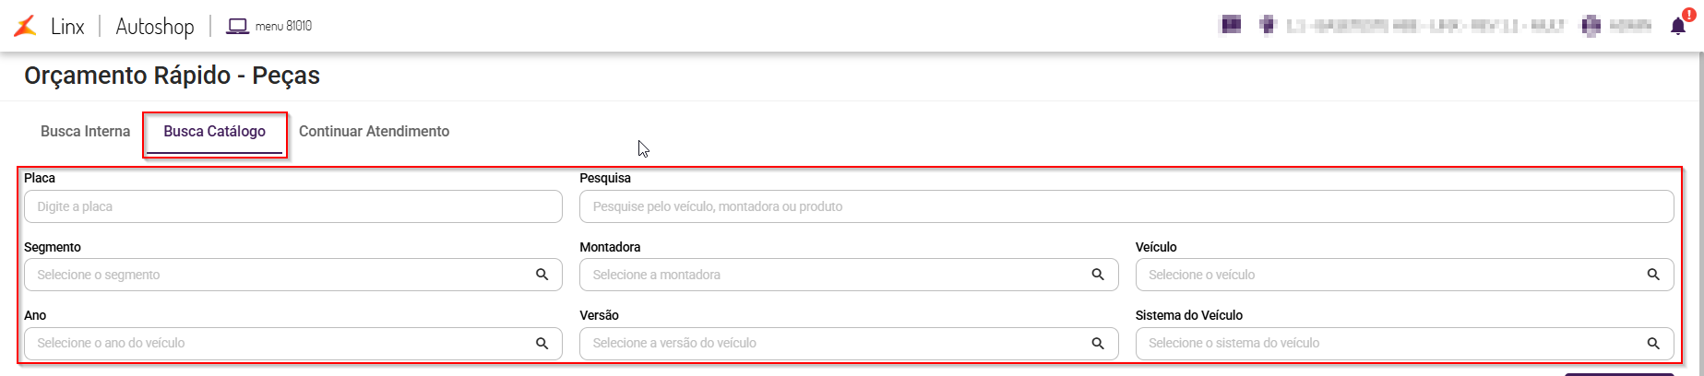The height and width of the screenshot is (376, 1704).
Task: Select the Busca Catálogo tab
Action: click(214, 132)
